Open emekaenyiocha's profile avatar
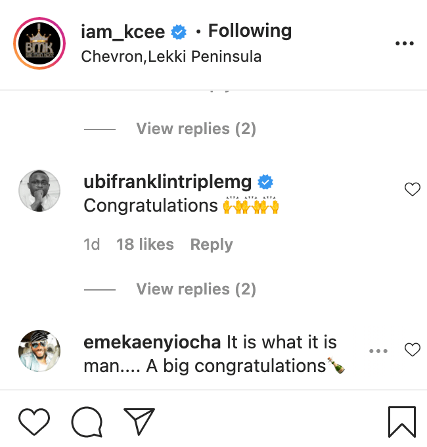Viewport: 427px width, 447px height. pyautogui.click(x=39, y=350)
